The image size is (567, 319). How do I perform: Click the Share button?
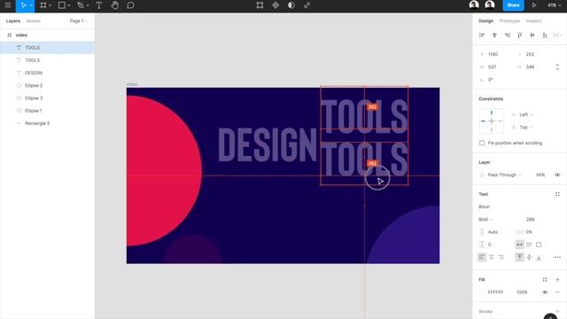[513, 5]
